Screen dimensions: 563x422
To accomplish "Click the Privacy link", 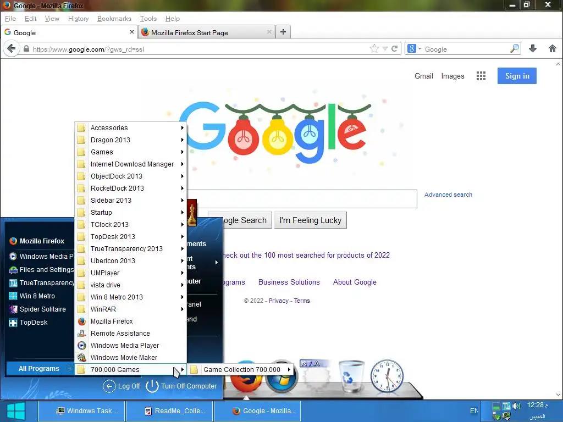I will (278, 301).
